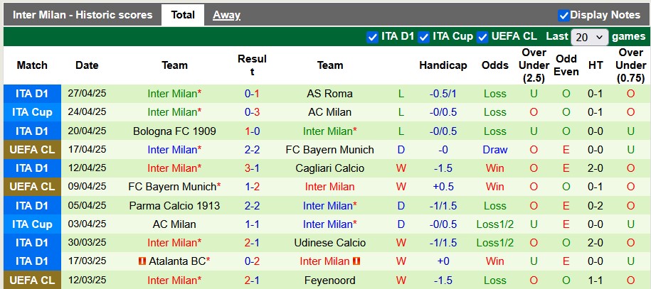651x289 pixels.
Task: Toggle the Display Notes checkbox
Action: [563, 15]
